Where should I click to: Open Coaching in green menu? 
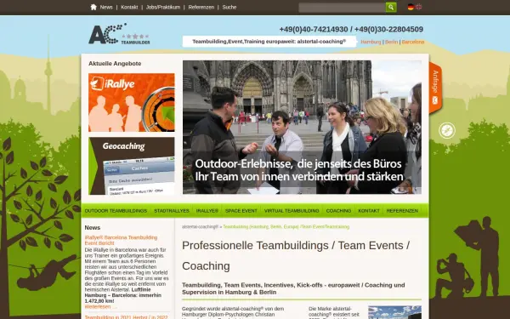tap(338, 211)
